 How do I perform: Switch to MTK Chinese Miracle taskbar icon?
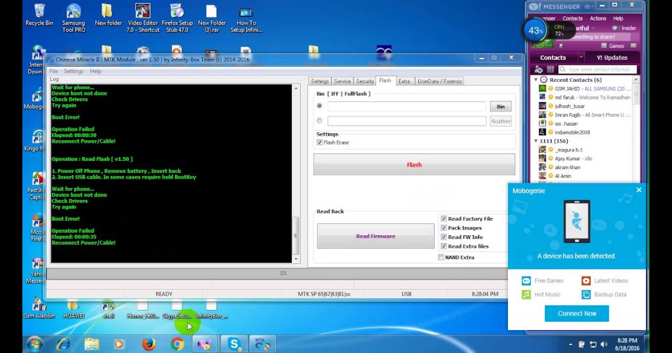coord(262,344)
